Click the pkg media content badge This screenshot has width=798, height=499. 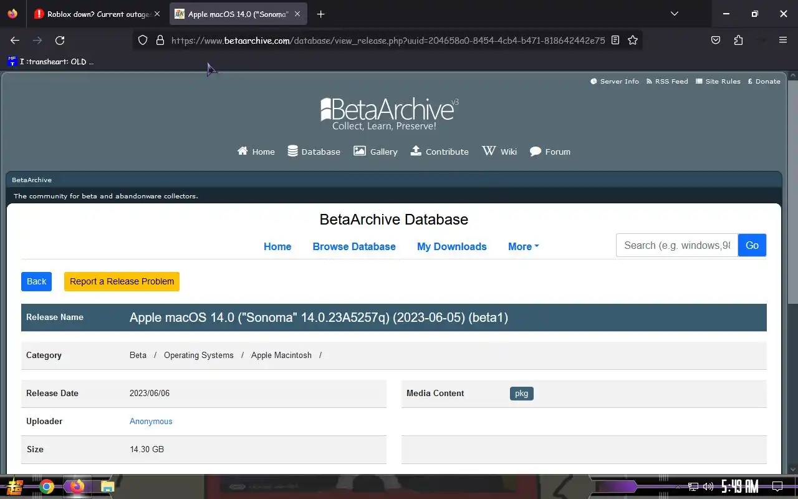coord(522,394)
